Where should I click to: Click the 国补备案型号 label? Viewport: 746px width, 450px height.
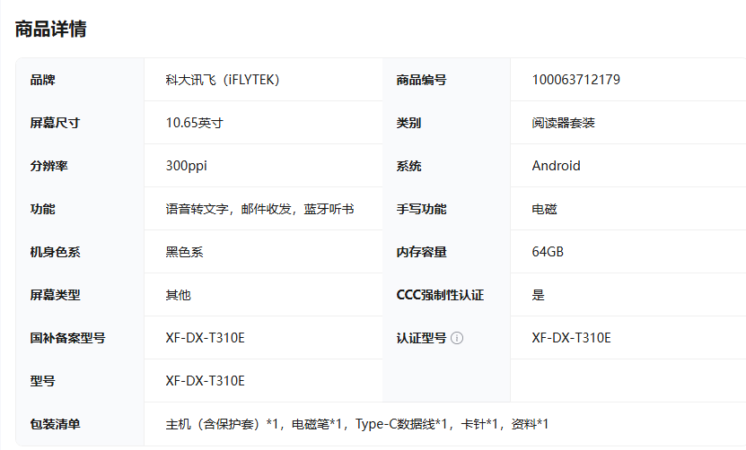point(67,338)
